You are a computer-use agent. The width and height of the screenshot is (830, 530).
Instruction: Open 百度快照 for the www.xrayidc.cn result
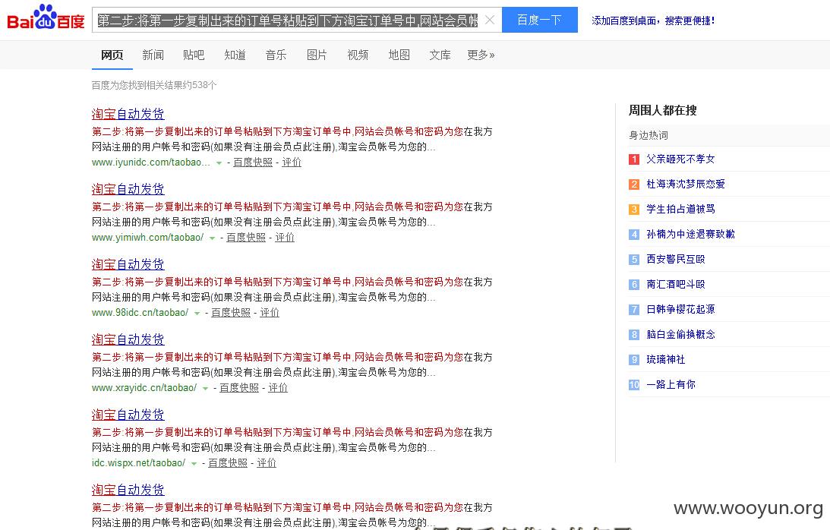[239, 388]
